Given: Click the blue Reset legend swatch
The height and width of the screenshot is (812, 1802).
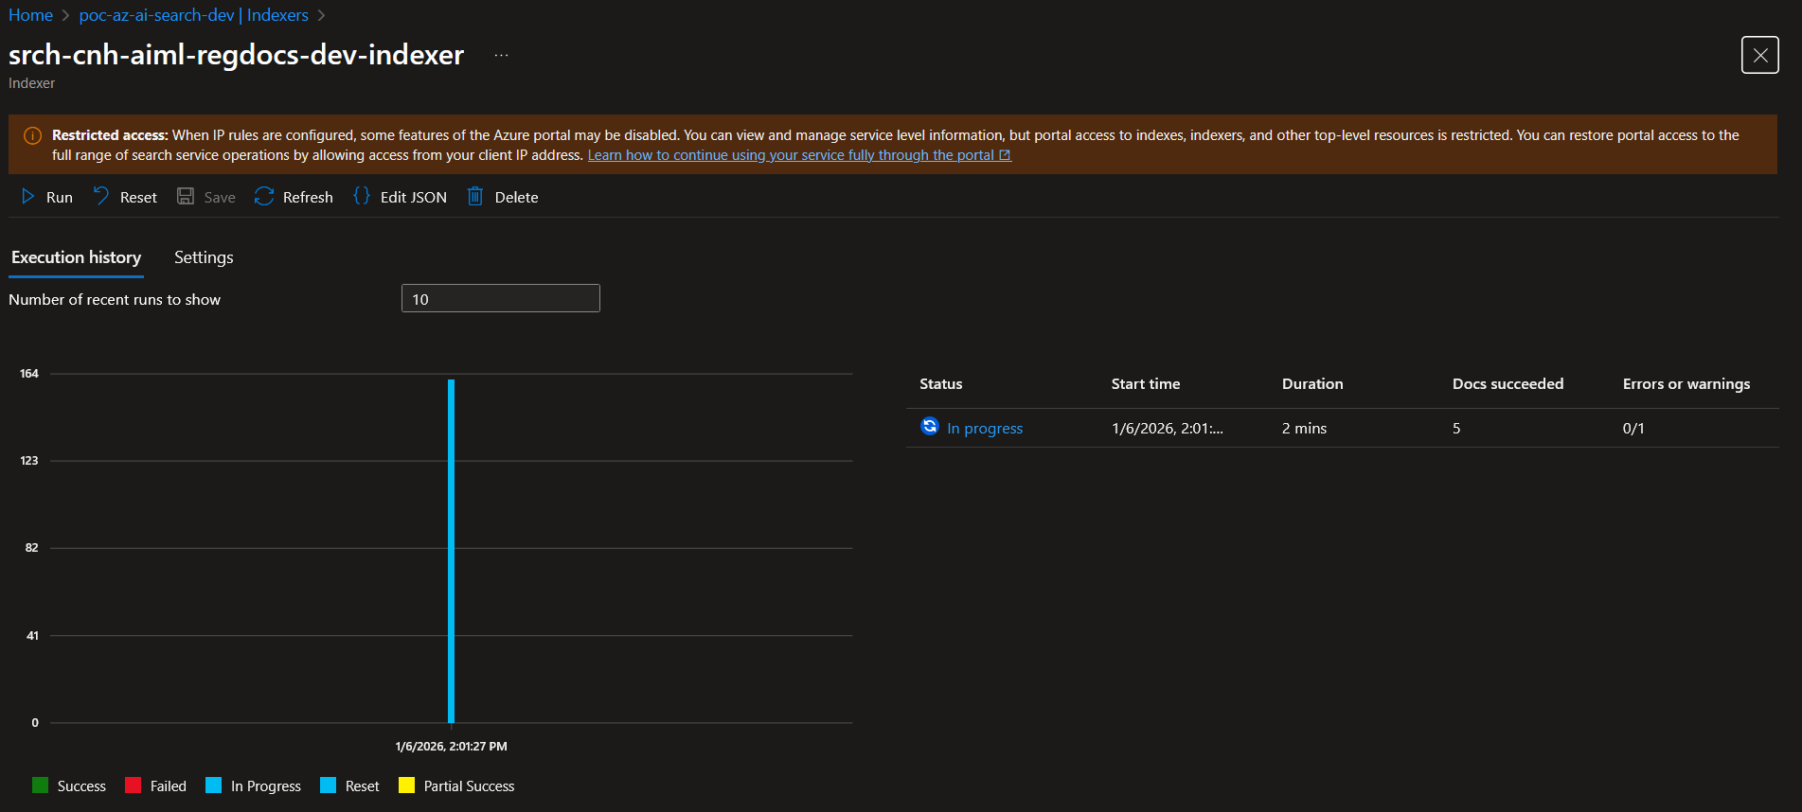Looking at the screenshot, I should point(328,785).
